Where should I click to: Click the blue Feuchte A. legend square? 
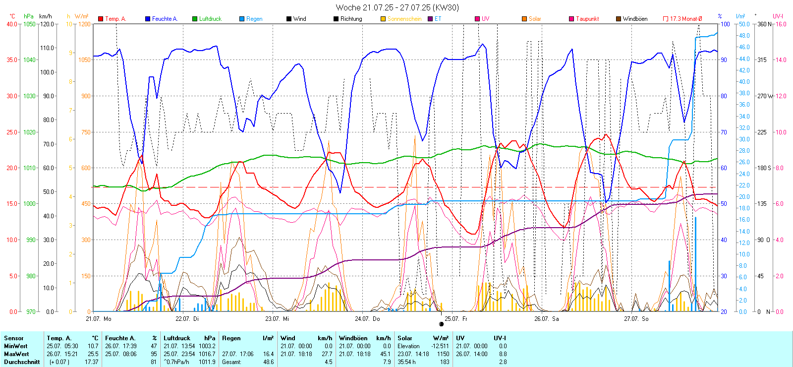pyautogui.click(x=148, y=19)
